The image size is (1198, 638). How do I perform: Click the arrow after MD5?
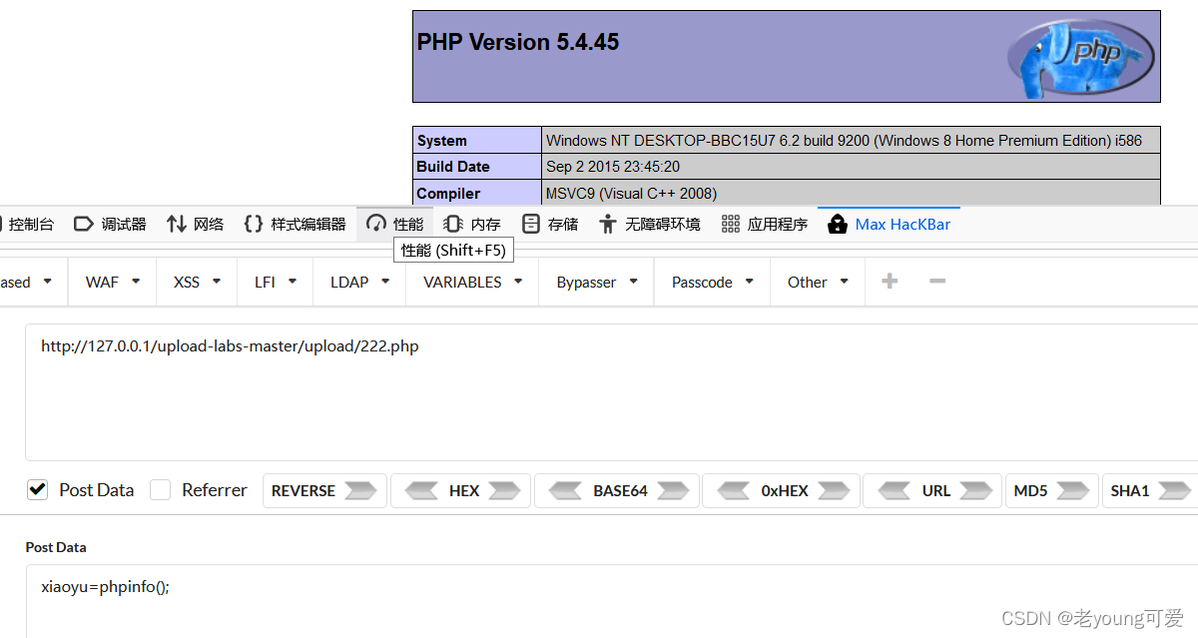tap(1072, 490)
